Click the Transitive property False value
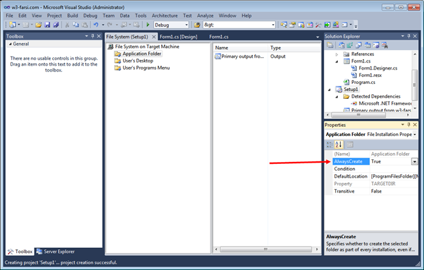 394,191
